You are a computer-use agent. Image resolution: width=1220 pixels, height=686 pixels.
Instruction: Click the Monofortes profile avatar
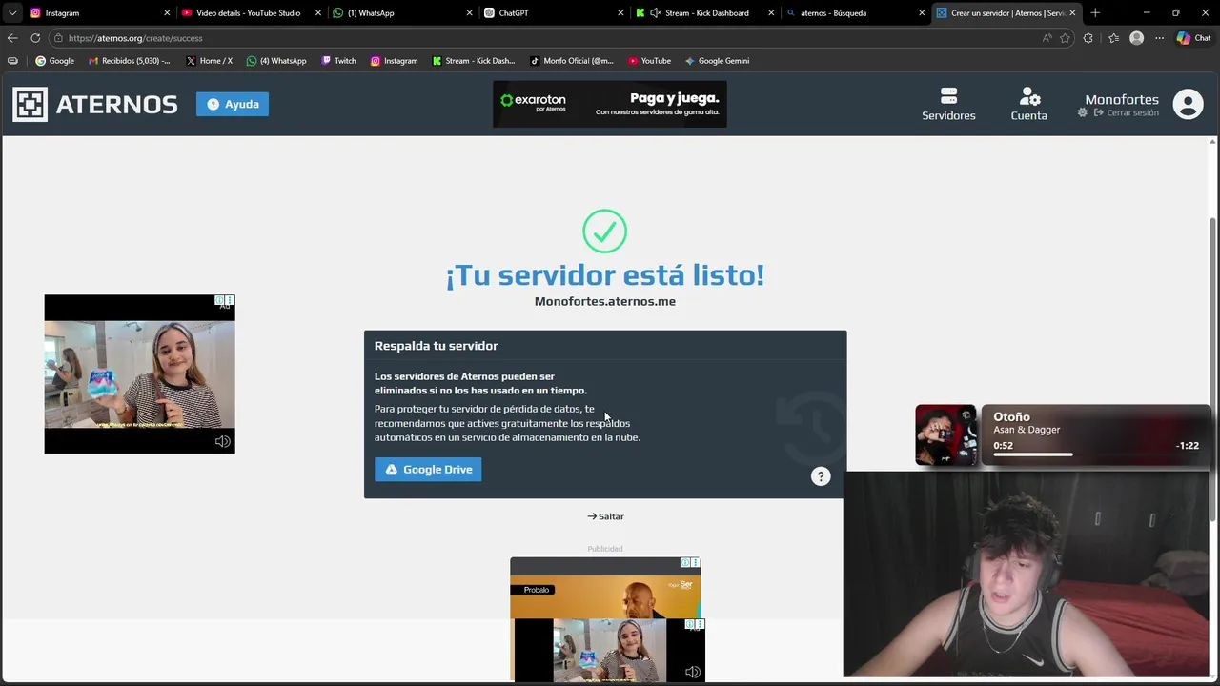click(x=1188, y=104)
